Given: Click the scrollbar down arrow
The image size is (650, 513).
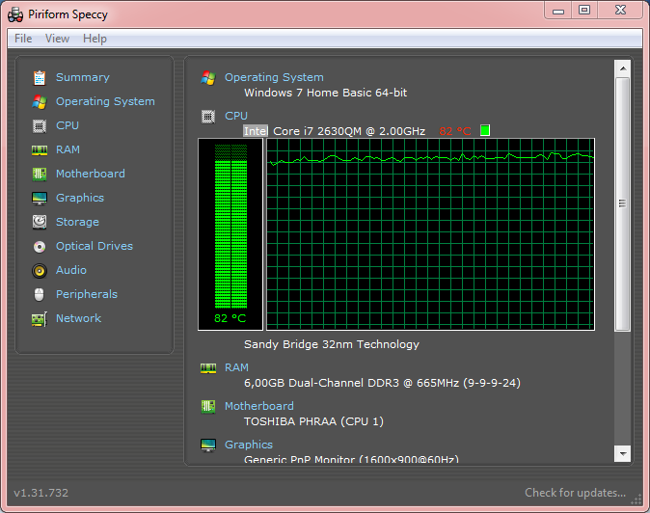Looking at the screenshot, I should [623, 454].
